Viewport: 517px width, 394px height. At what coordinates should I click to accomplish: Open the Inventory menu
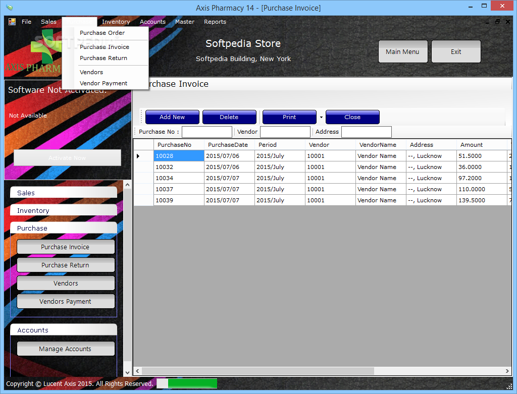[116, 22]
